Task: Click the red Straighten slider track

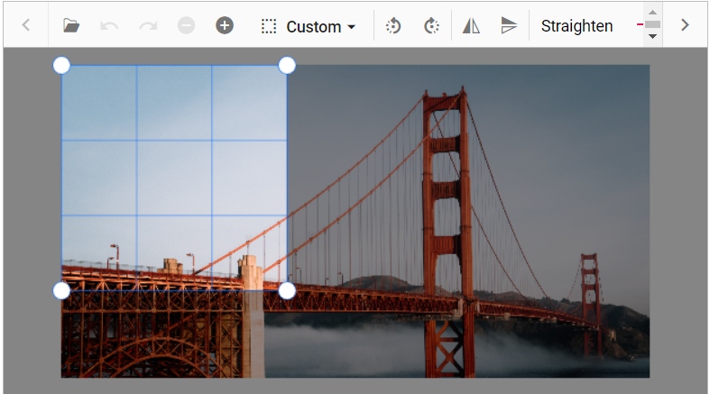Action: point(640,24)
